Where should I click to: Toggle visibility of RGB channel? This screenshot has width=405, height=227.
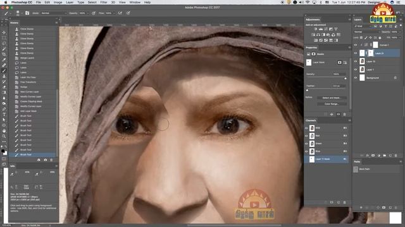point(306,128)
